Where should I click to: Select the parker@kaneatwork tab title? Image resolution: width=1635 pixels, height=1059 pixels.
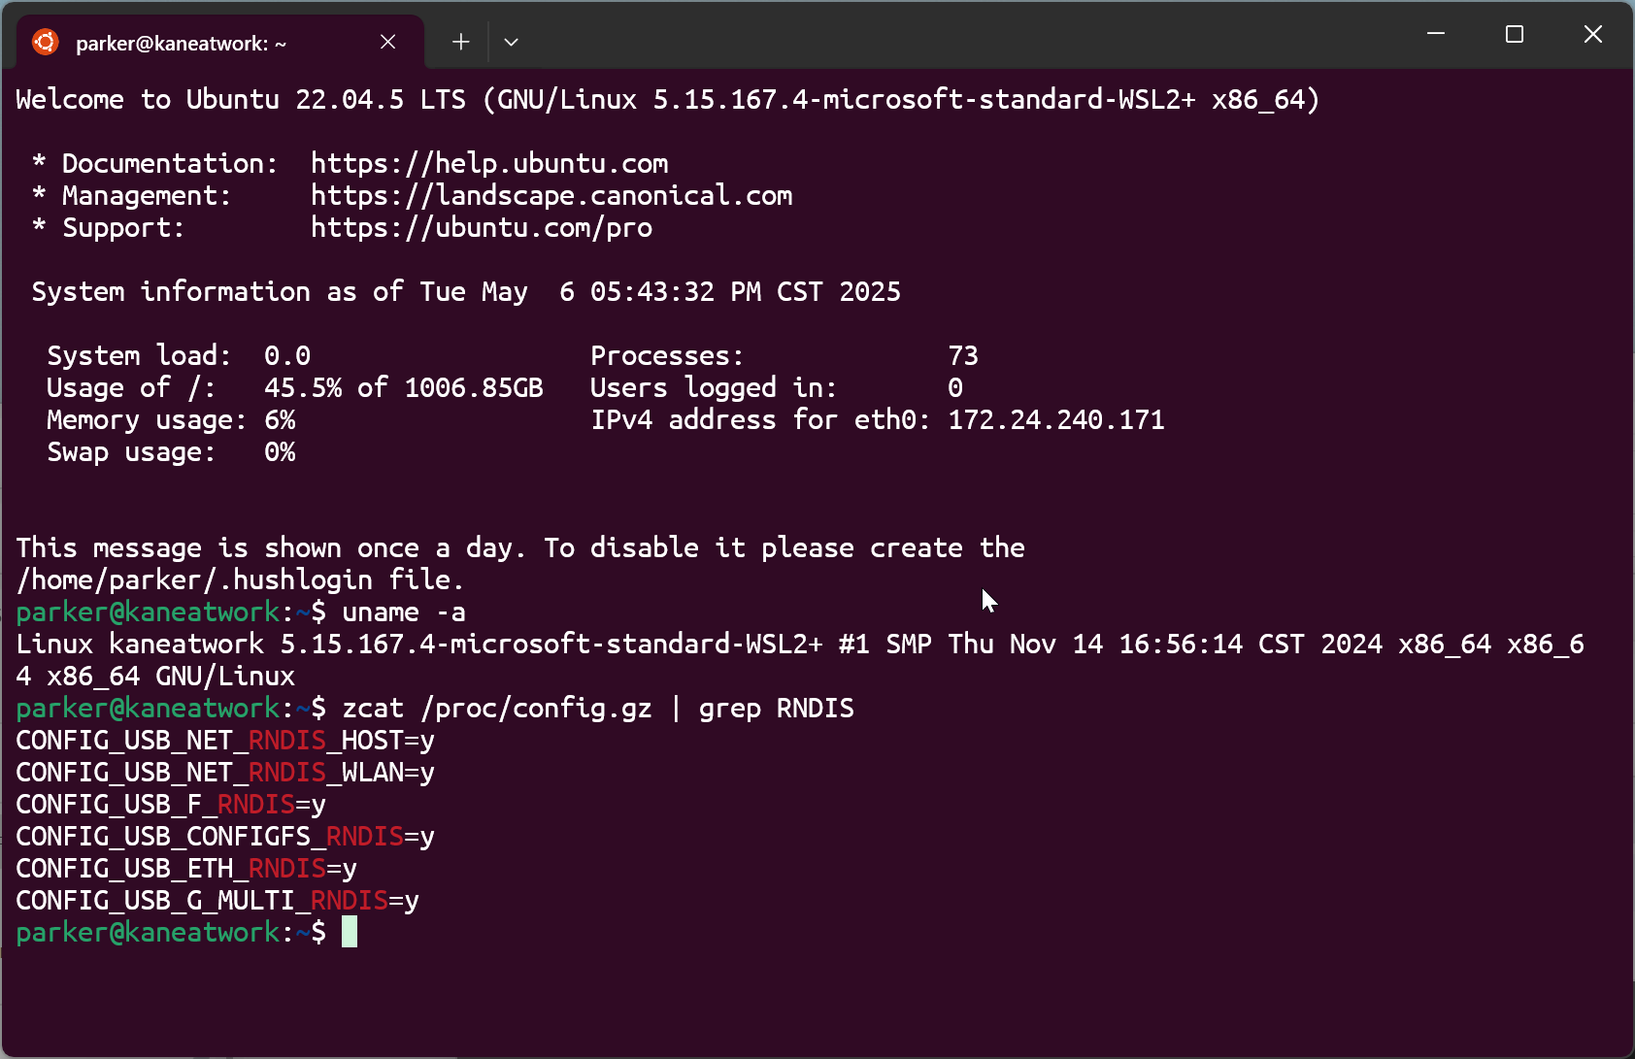(181, 43)
